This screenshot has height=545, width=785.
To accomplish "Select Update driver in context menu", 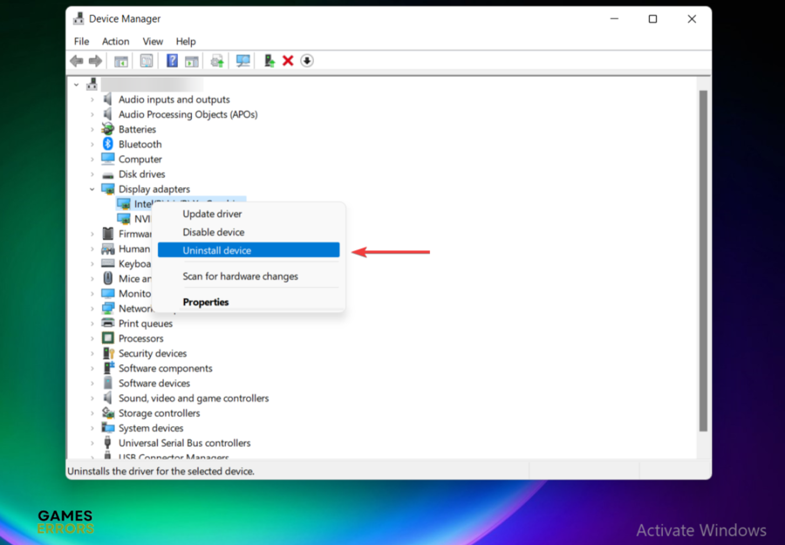I will [x=212, y=214].
